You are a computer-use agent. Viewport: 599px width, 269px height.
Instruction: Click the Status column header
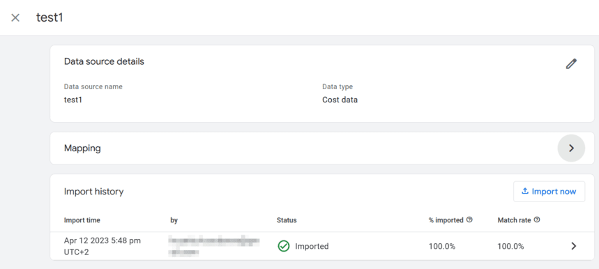coord(287,220)
